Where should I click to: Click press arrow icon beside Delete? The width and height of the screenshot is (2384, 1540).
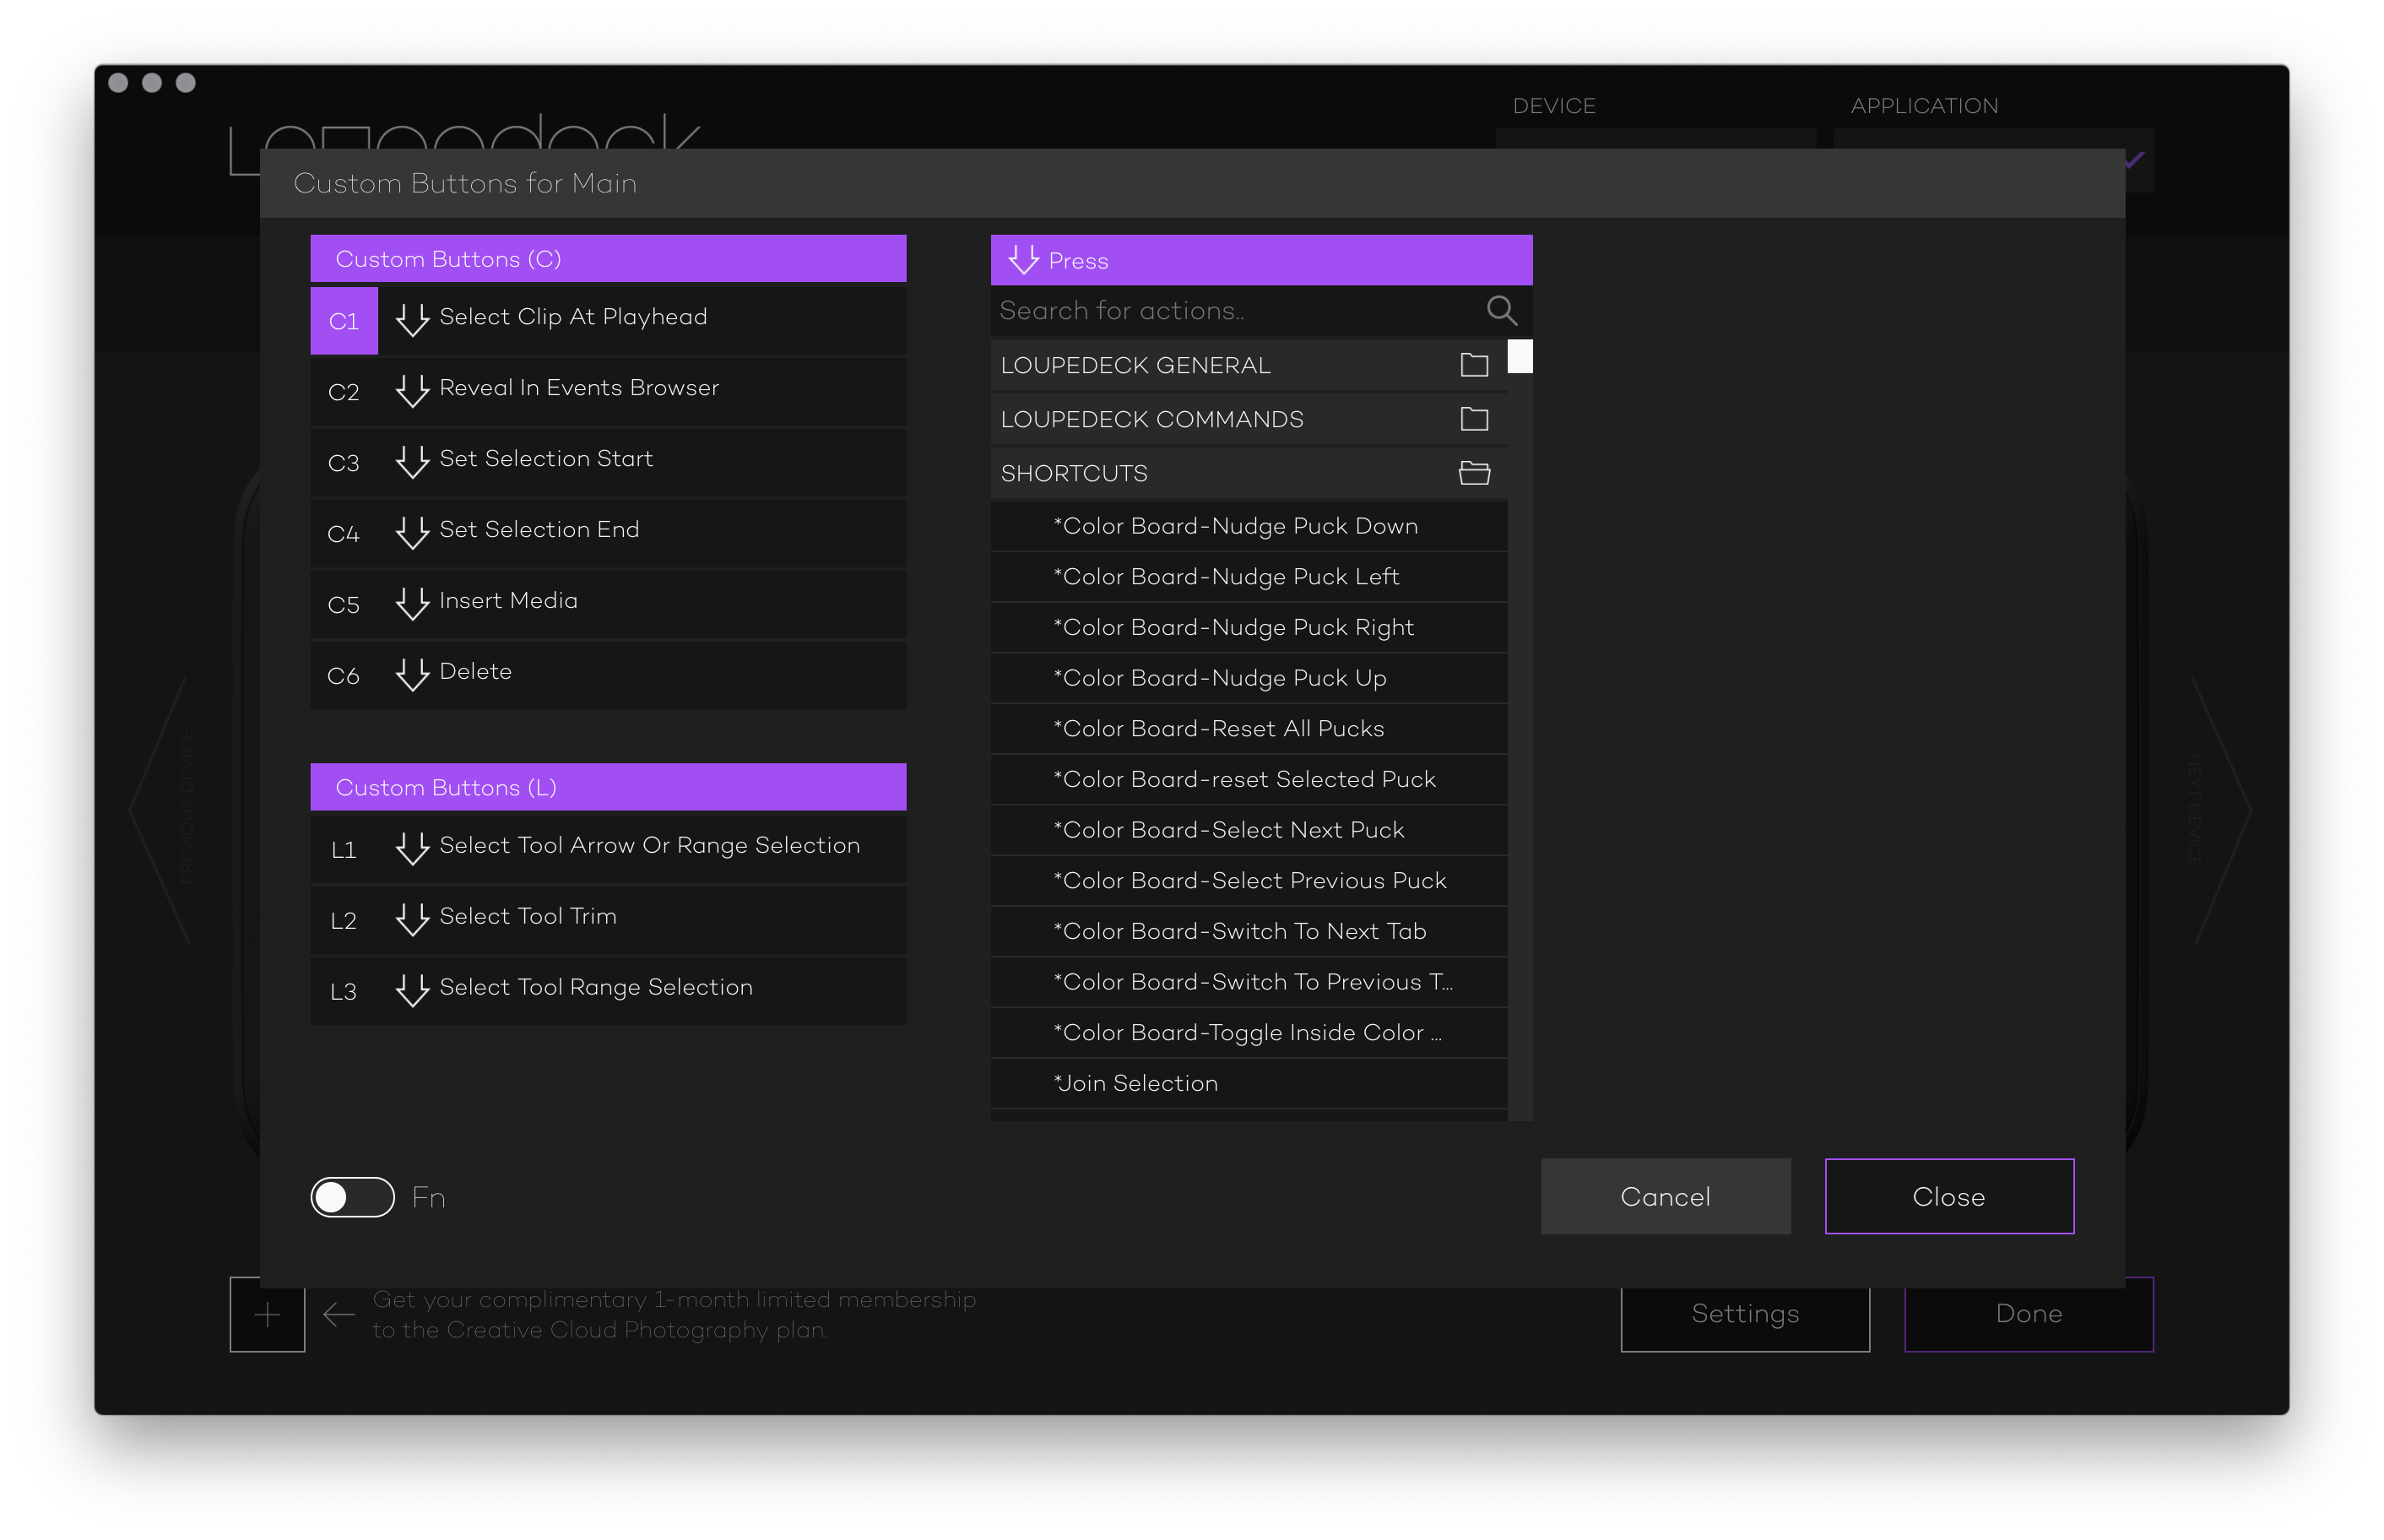[x=412, y=674]
